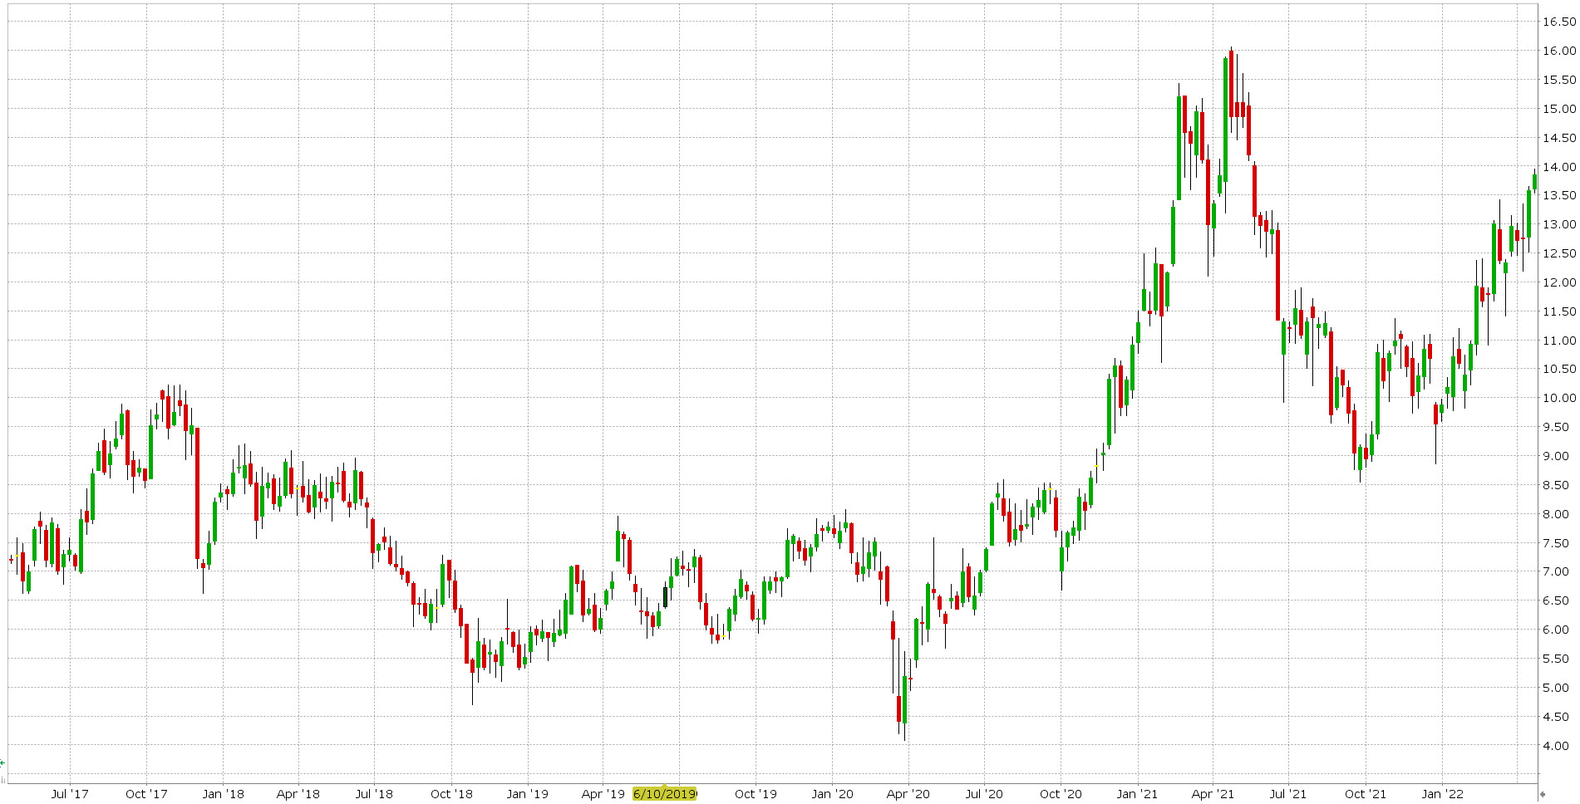Click the 10.00 price axis label
Image resolution: width=1580 pixels, height=804 pixels.
pyautogui.click(x=1559, y=398)
